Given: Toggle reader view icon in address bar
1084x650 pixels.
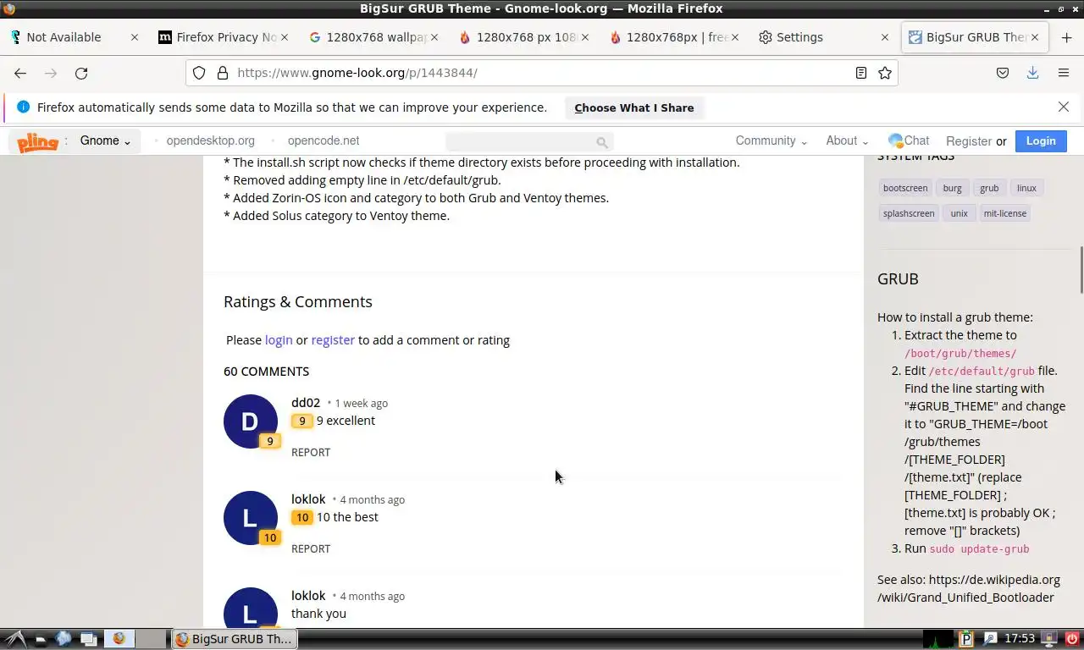Looking at the screenshot, I should (x=861, y=73).
